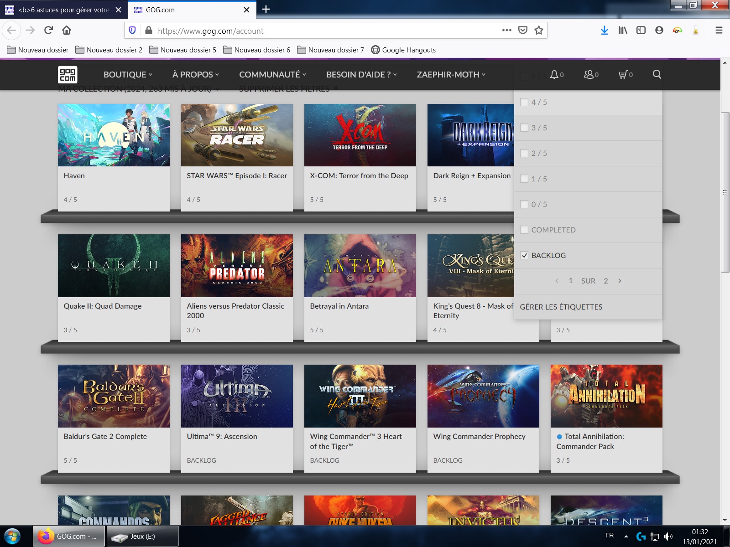730x547 pixels.
Task: Open Total Annihilation cover image
Action: [x=606, y=396]
